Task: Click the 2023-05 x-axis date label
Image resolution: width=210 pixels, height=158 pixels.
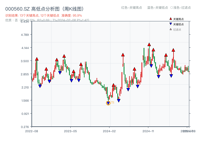Action: point(70,131)
